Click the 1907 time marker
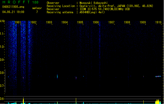The image size is (164, 104). 111,22
